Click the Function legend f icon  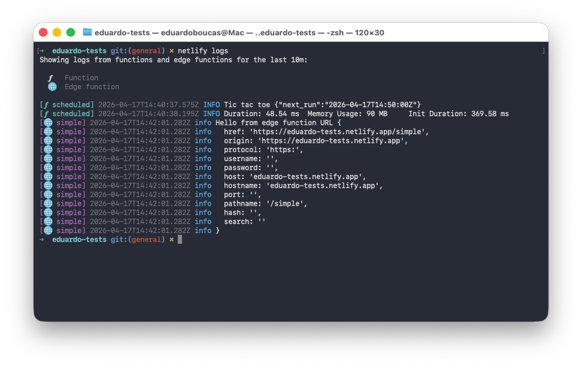(50, 78)
